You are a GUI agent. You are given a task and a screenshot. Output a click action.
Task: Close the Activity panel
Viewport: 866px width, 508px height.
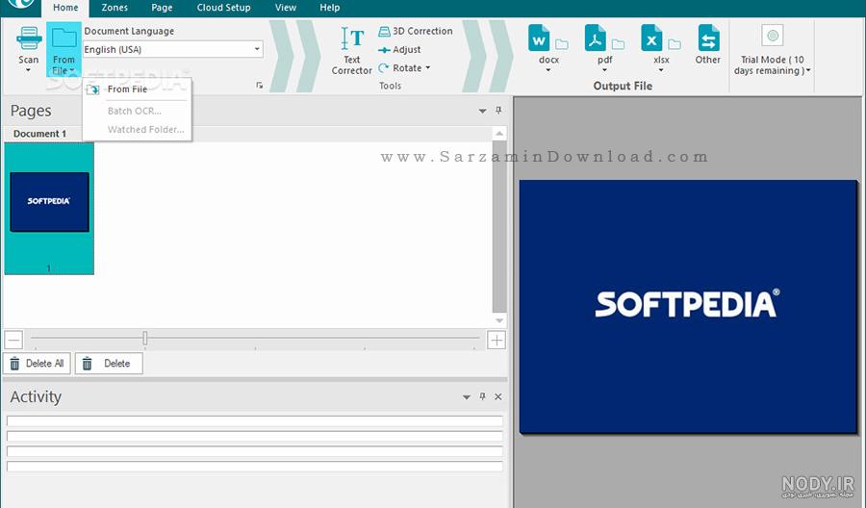[498, 396]
